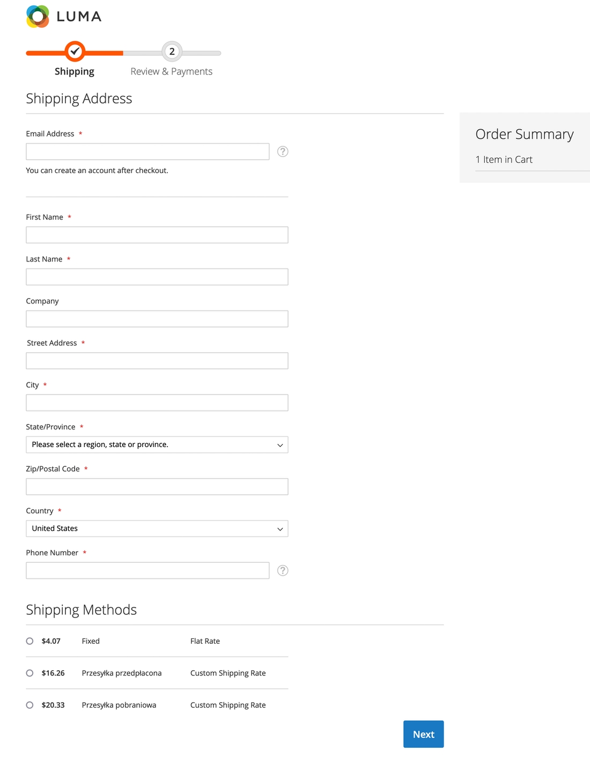The height and width of the screenshot is (758, 590).
Task: Expand the 1 Item in Cart section
Action: [x=504, y=160]
